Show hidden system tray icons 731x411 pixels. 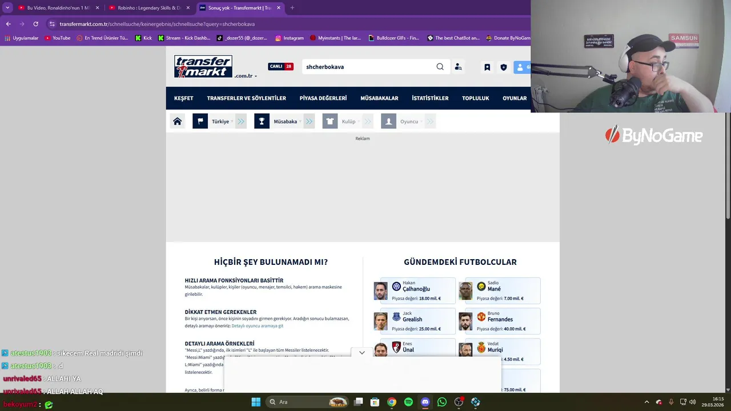(x=646, y=402)
